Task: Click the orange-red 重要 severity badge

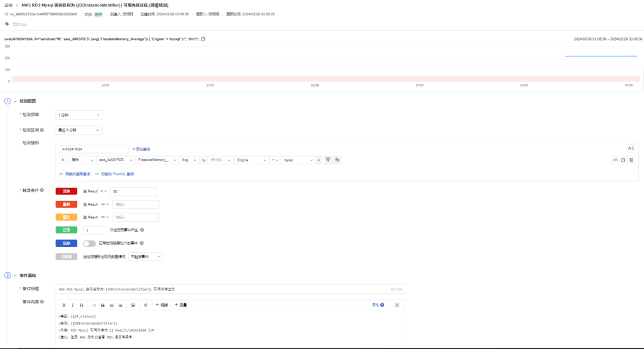Action: 66,204
